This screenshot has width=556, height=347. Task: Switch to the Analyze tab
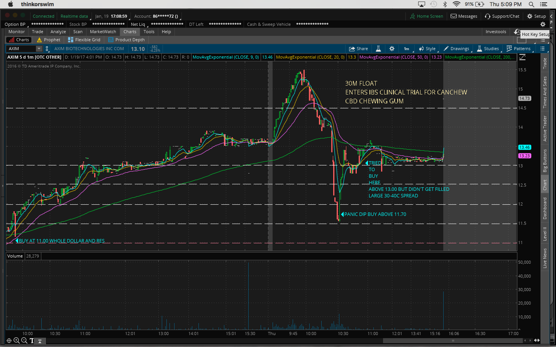tap(58, 32)
